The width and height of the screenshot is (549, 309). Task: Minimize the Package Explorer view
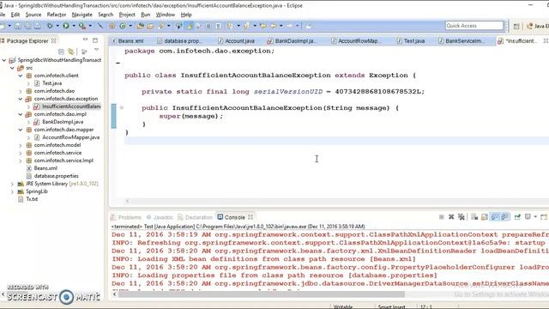85,40
